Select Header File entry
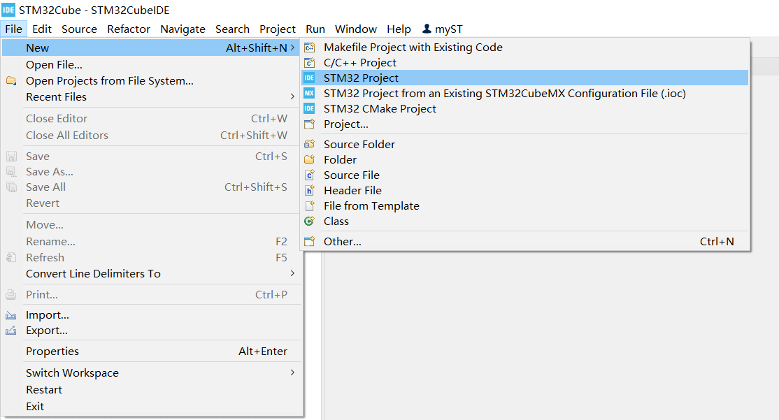Image resolution: width=779 pixels, height=420 pixels. [x=524, y=190]
